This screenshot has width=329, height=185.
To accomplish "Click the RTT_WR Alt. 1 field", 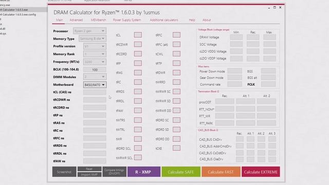I will (246, 116).
